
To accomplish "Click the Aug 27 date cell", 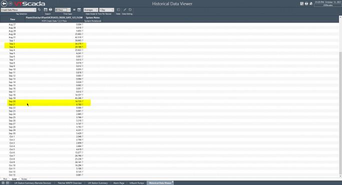I will click(12, 24).
